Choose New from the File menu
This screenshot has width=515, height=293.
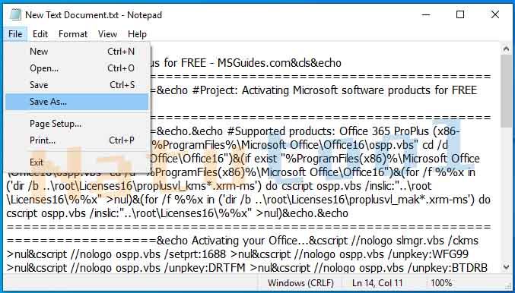point(77,52)
